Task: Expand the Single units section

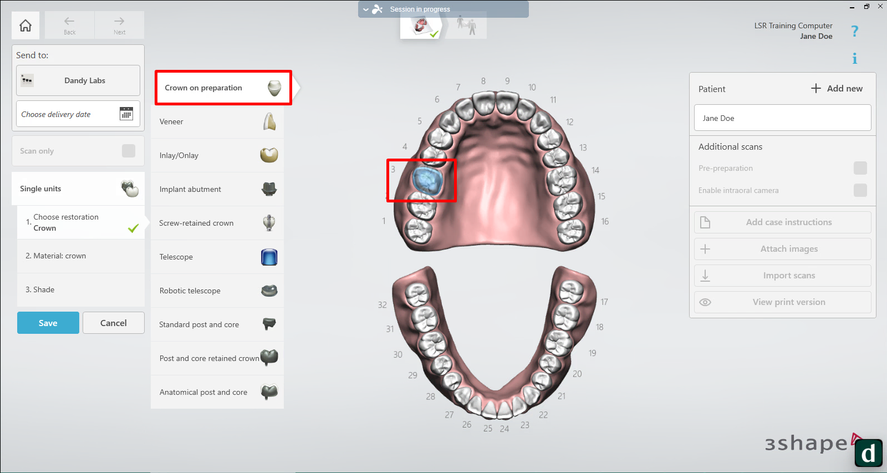Action: click(x=78, y=189)
